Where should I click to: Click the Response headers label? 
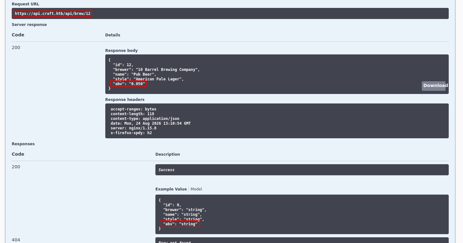125,100
